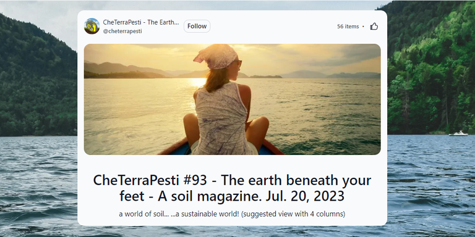Select the '56 items' count label
Viewport: 475px width, 237px height.
click(x=348, y=27)
